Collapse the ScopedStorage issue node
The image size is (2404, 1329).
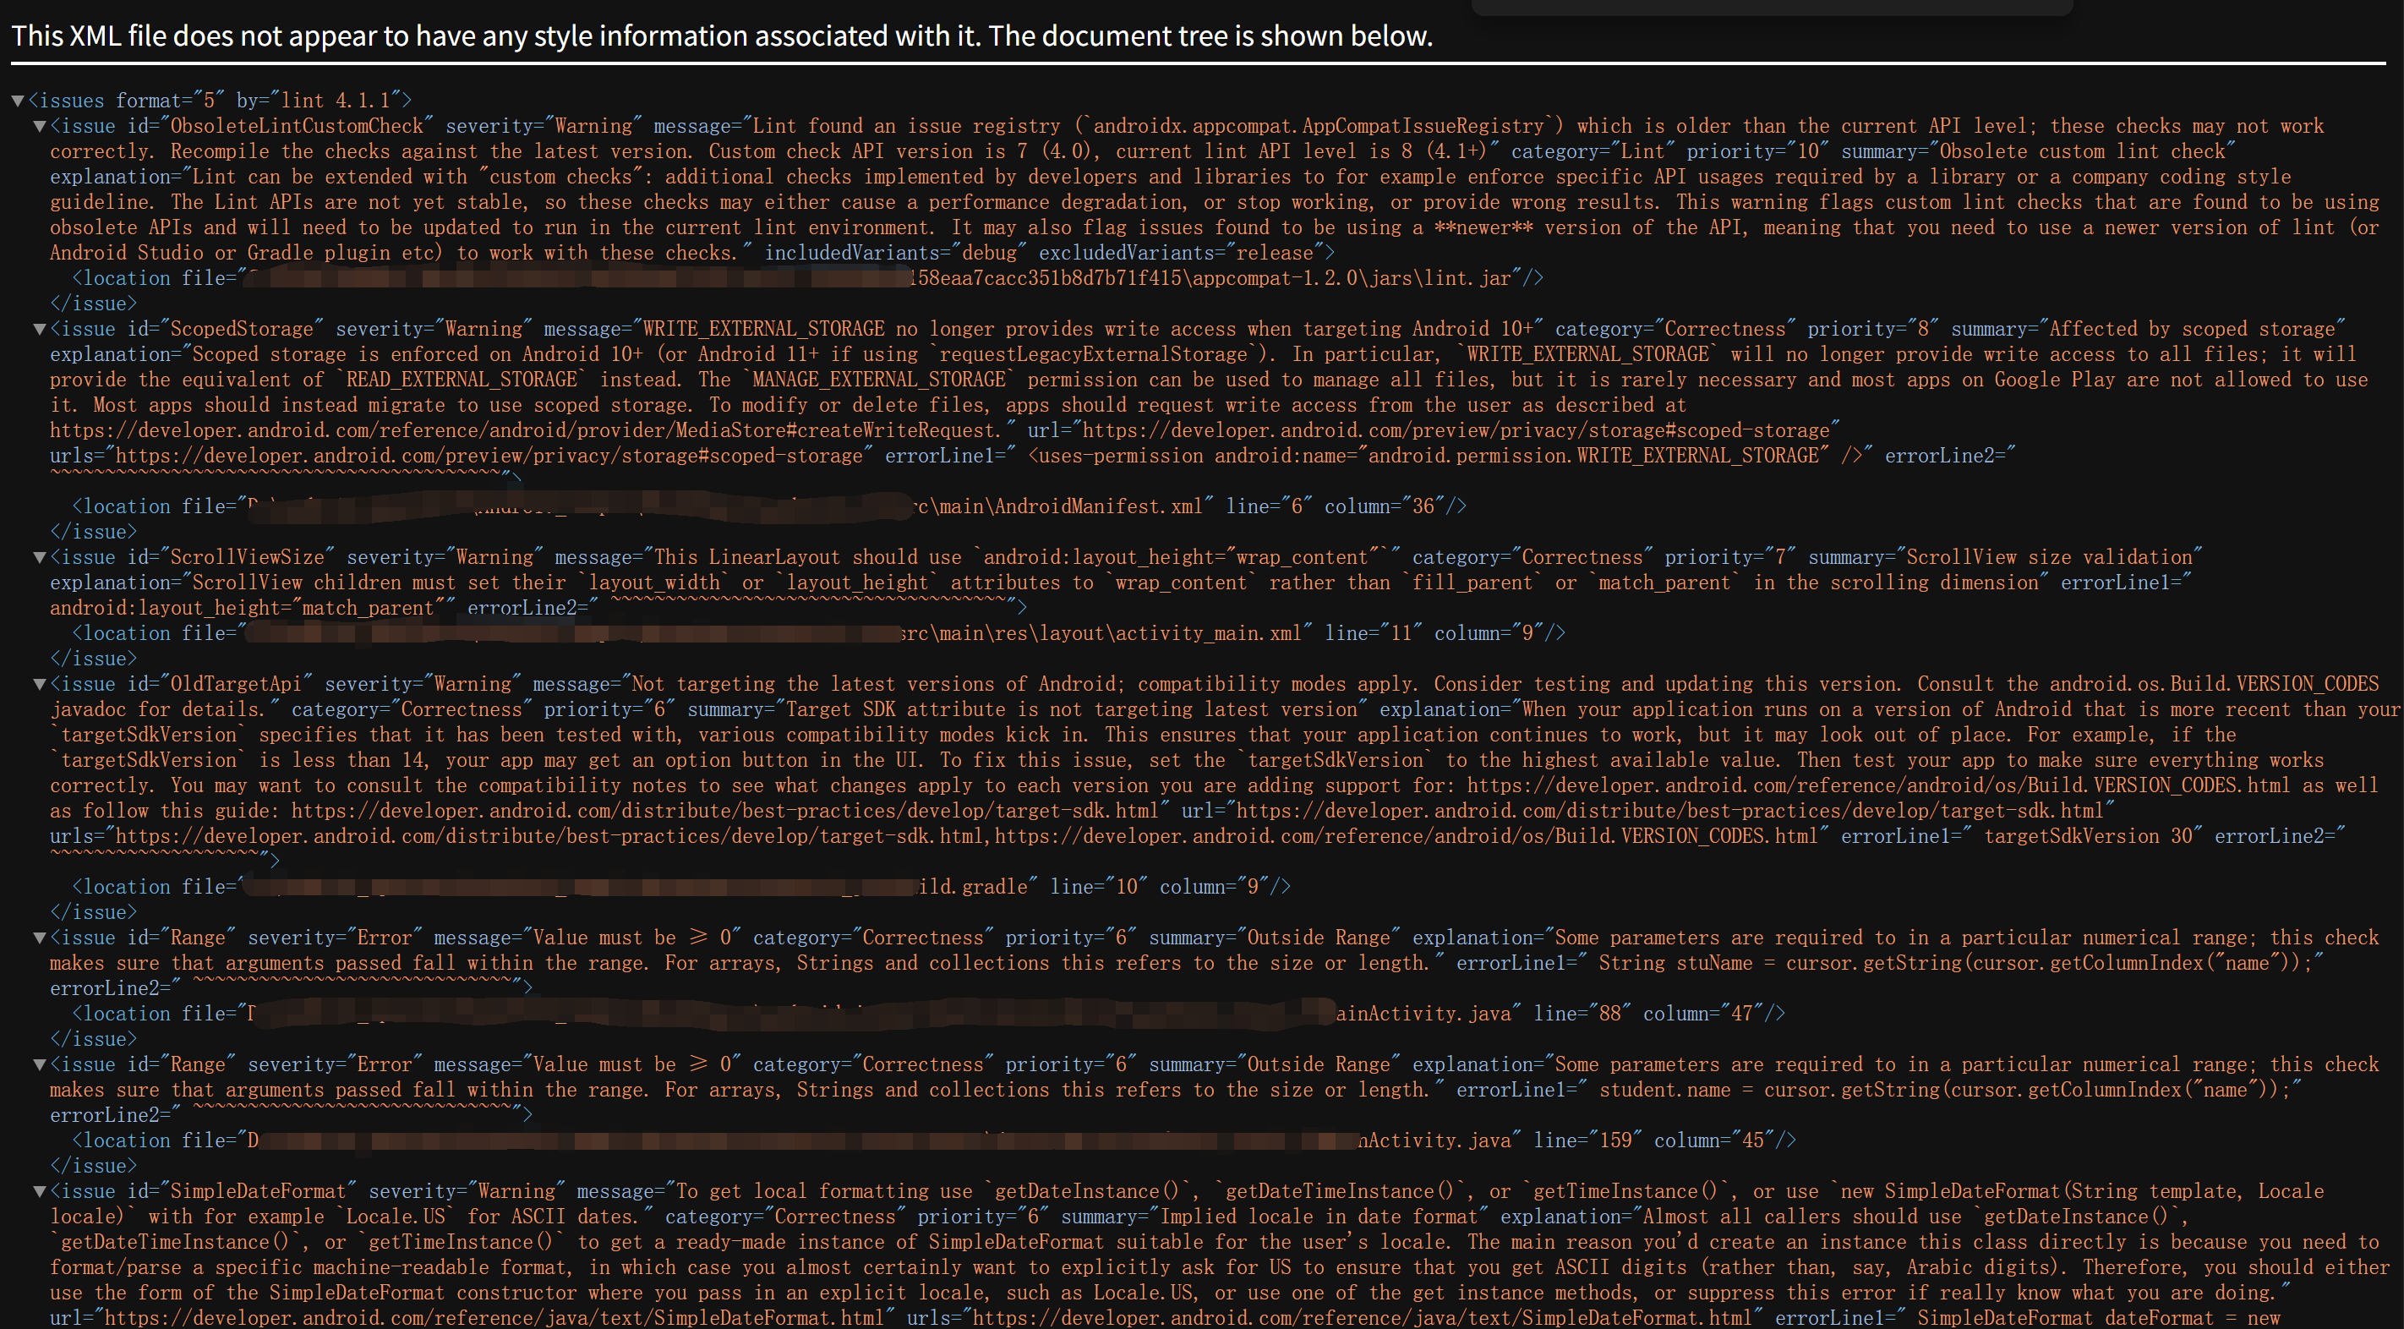coord(39,329)
